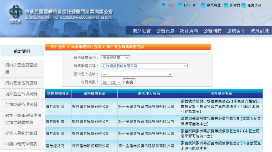This screenshot has width=272, height=152.
Task: Click 申請申報案件查詢 in the breadcrumb
Action: (86, 47)
